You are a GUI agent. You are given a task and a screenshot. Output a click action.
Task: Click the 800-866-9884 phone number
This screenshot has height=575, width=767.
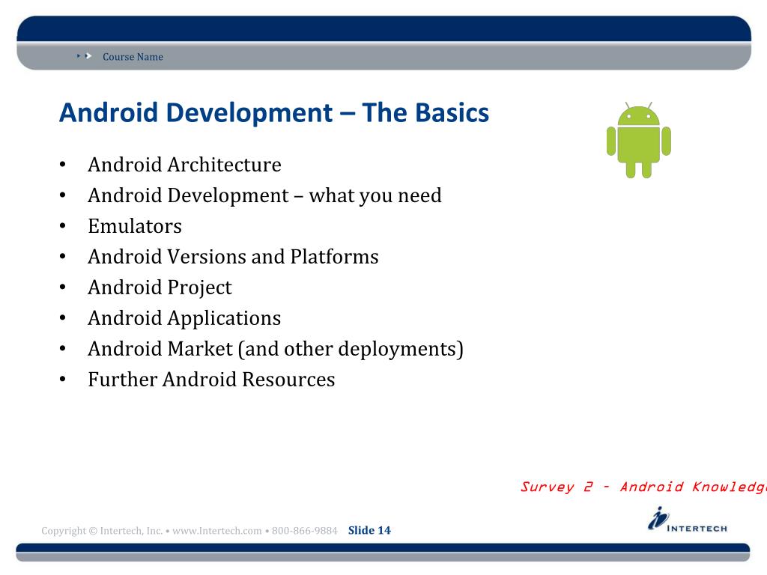[x=304, y=531]
